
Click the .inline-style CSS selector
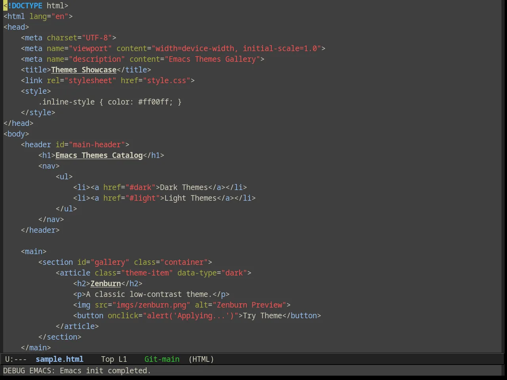[x=67, y=102]
